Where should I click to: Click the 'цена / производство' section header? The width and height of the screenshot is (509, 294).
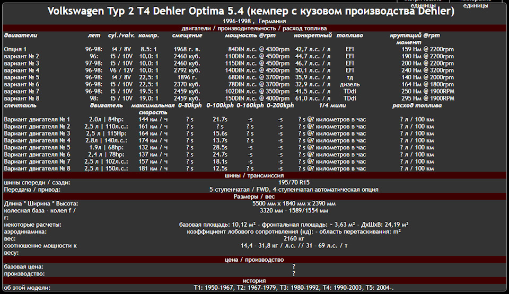coord(254,260)
